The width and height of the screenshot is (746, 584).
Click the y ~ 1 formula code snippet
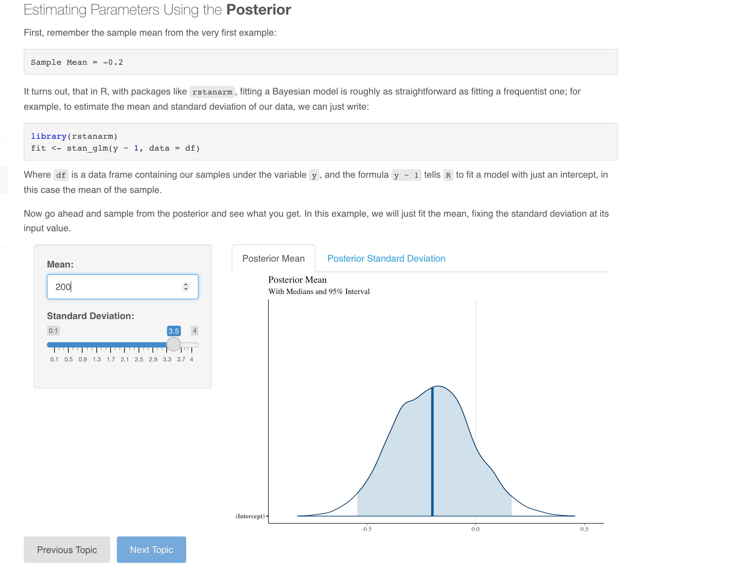[x=407, y=175]
